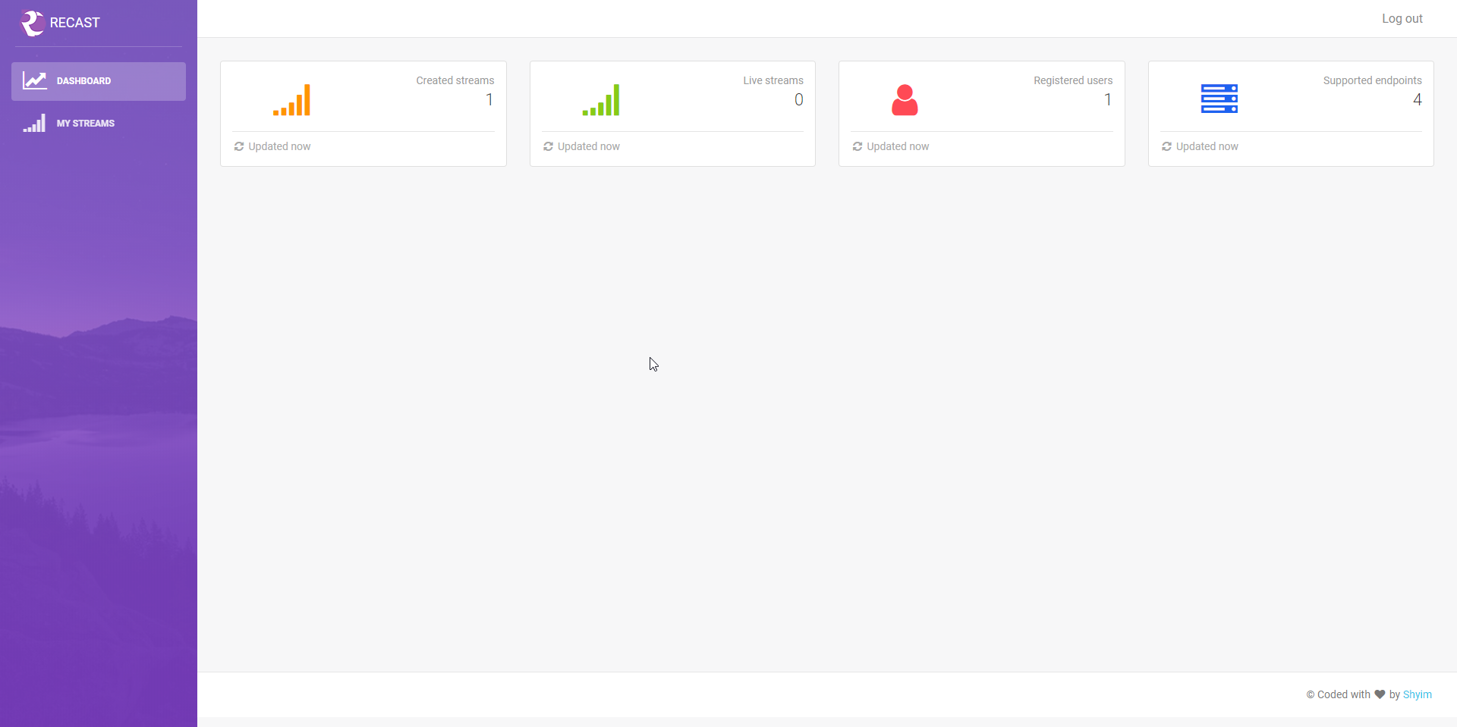Select the Dashboard menu item
The height and width of the screenshot is (727, 1457).
click(x=99, y=81)
